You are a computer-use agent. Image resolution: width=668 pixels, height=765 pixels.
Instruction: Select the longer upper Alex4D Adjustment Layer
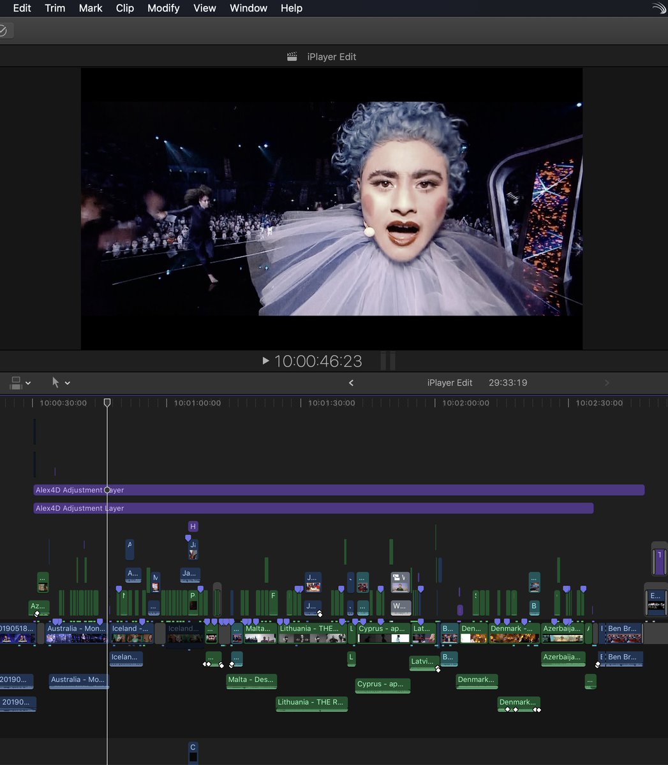(x=339, y=490)
